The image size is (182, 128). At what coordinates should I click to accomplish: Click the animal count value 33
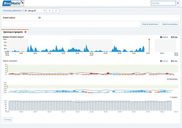(x=40, y=18)
